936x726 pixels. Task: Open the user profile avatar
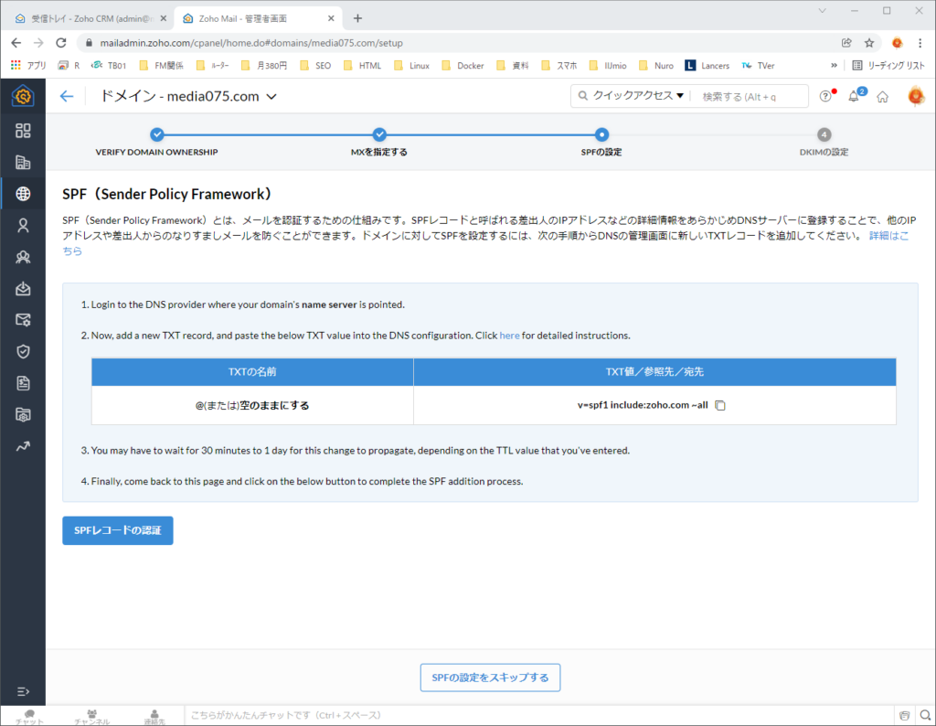pyautogui.click(x=916, y=96)
